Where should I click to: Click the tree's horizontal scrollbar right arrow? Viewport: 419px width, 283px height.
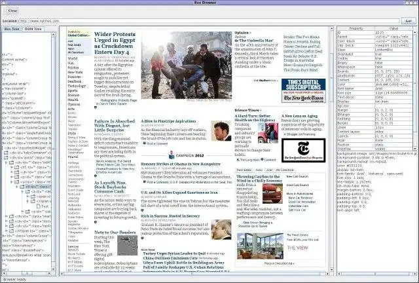(x=49, y=274)
